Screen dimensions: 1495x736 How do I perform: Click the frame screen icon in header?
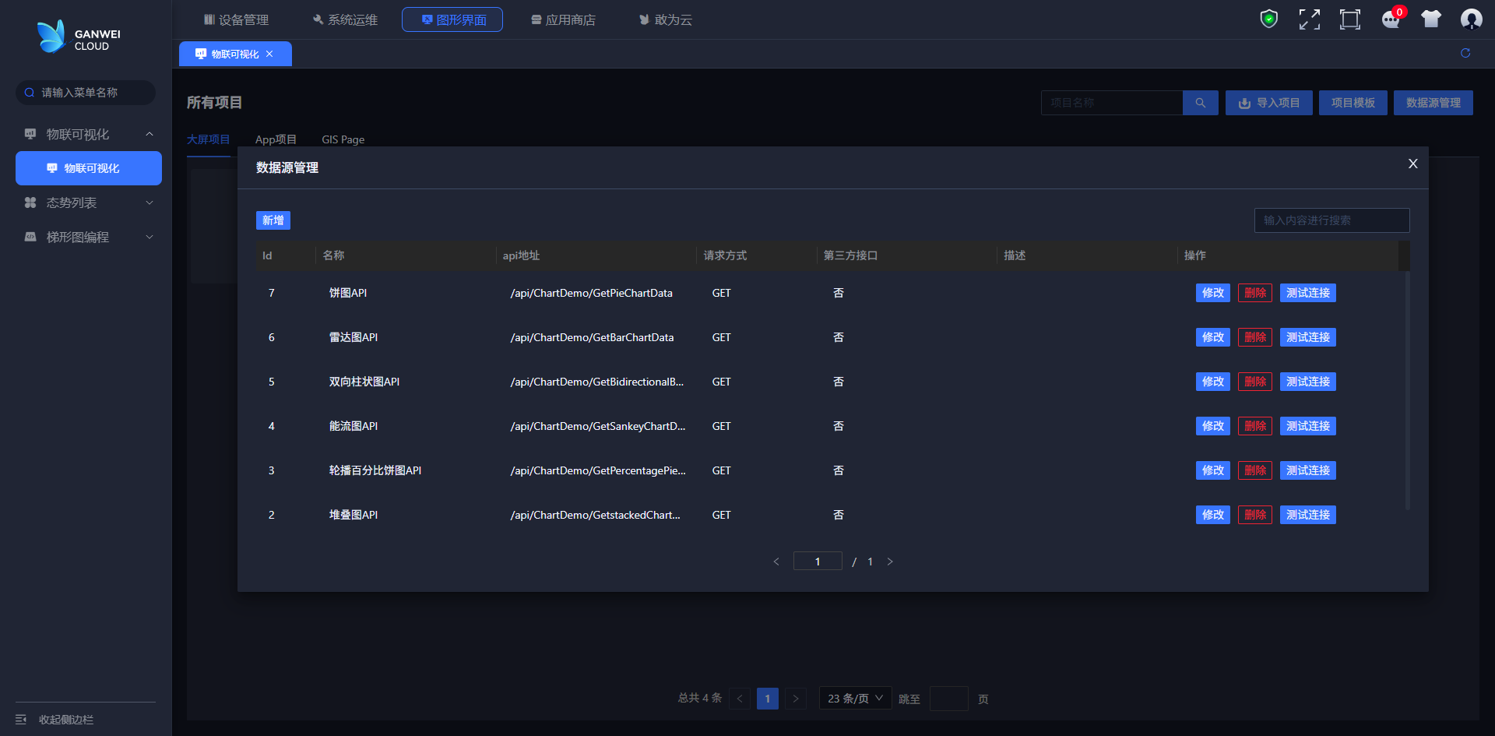(1349, 19)
